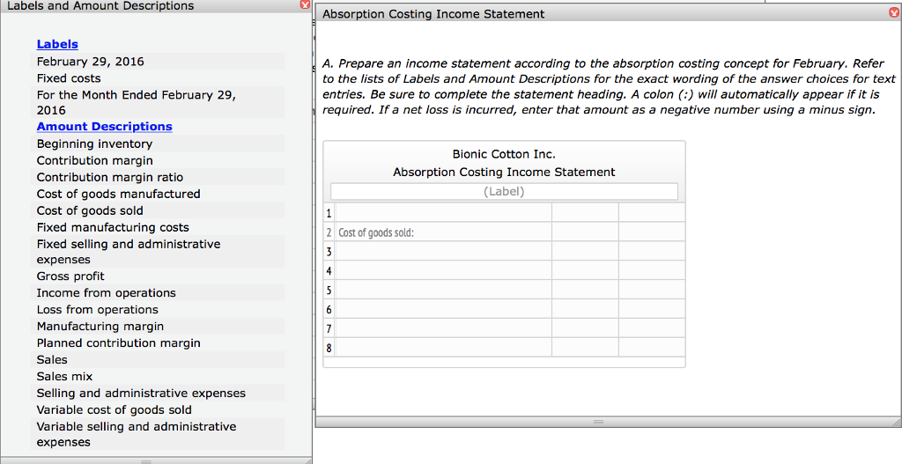This screenshot has height=464, width=902.
Task: Click the Labels panel bottom resize grip
Action: pyautogui.click(x=146, y=460)
